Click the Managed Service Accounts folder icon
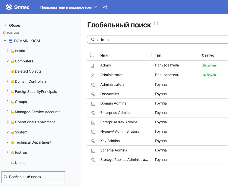228x187 pixels. pos(12,112)
